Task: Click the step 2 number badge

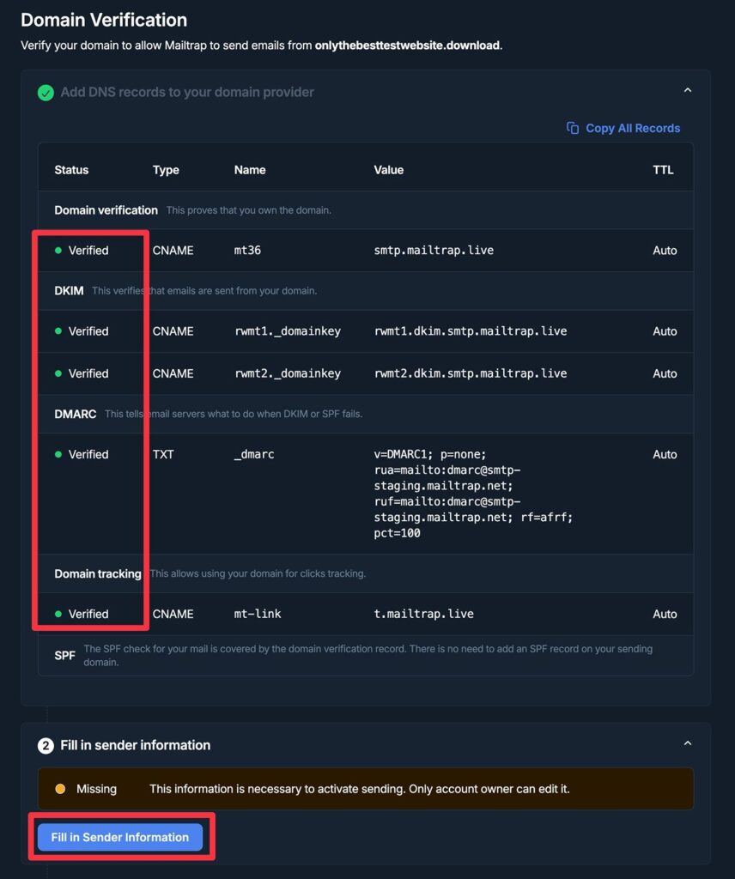Action: click(46, 746)
